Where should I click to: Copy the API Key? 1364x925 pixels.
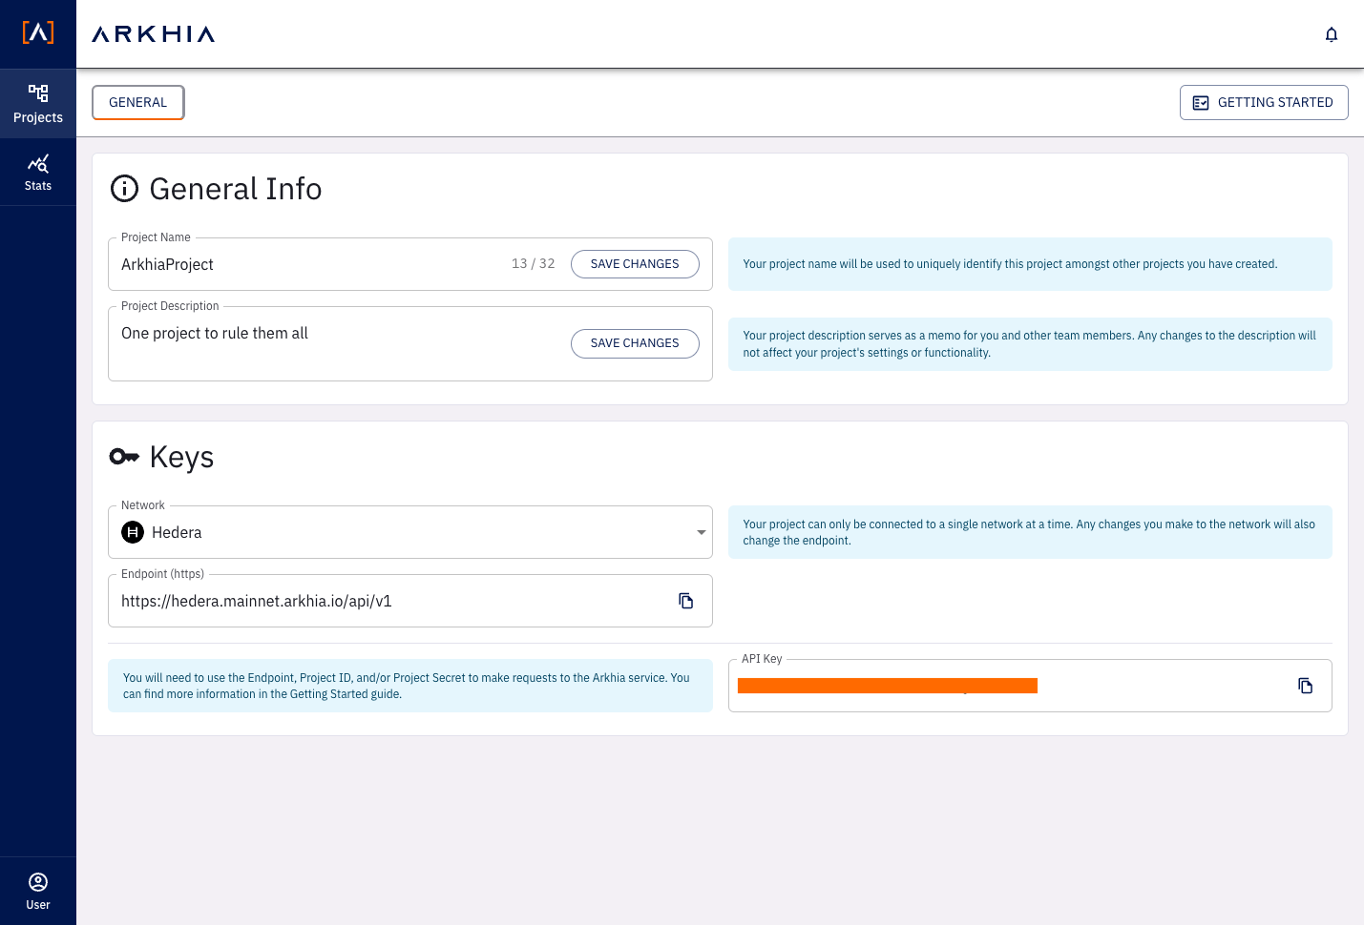(1306, 686)
